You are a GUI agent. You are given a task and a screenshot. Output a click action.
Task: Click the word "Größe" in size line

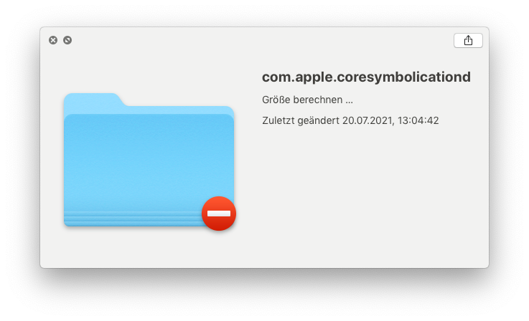(276, 100)
